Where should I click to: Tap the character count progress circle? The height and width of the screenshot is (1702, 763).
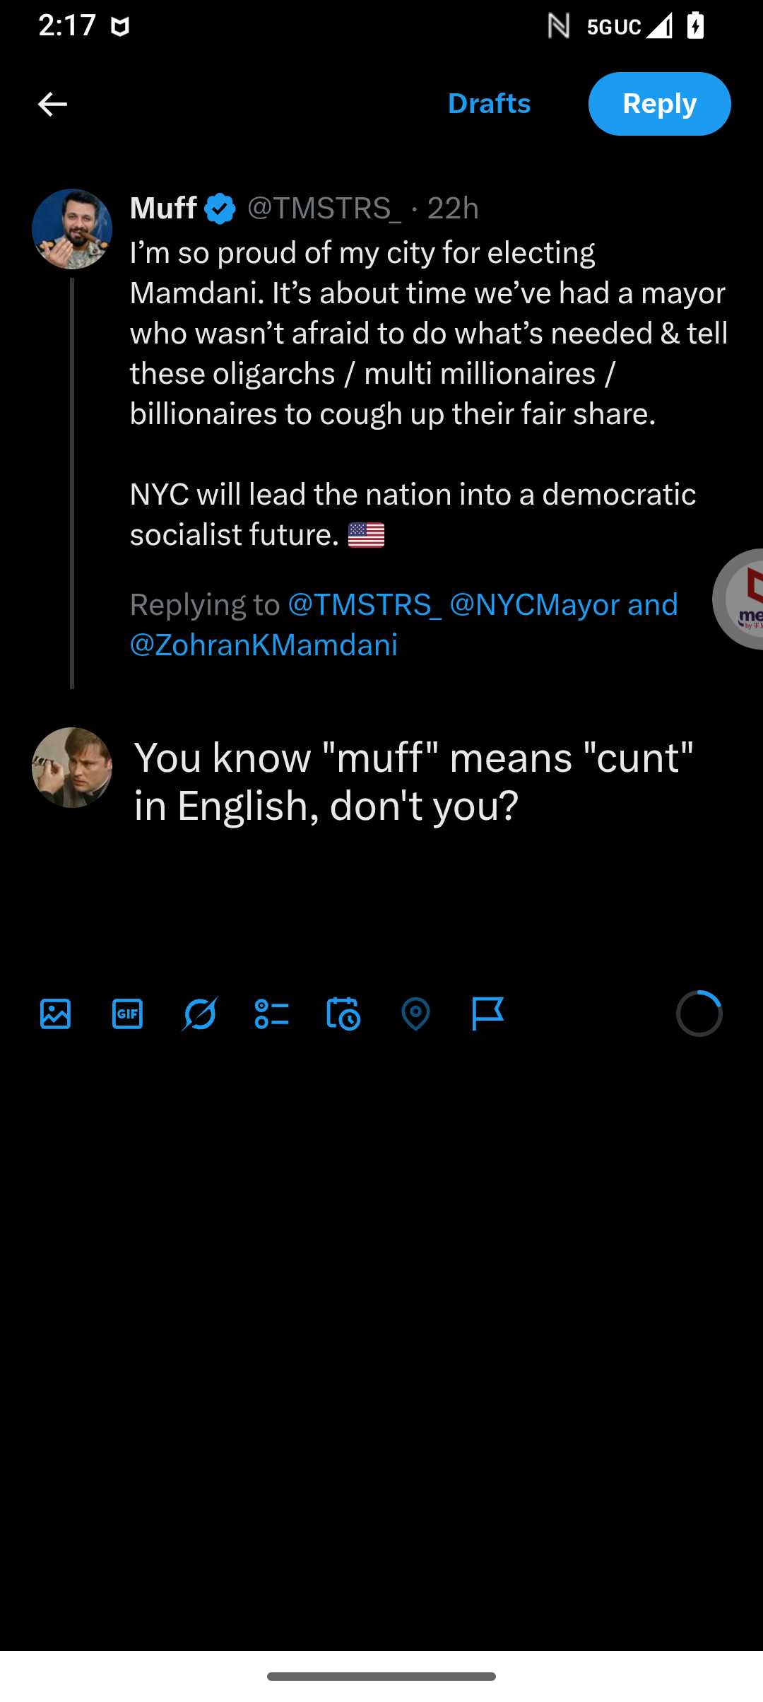click(x=699, y=1014)
